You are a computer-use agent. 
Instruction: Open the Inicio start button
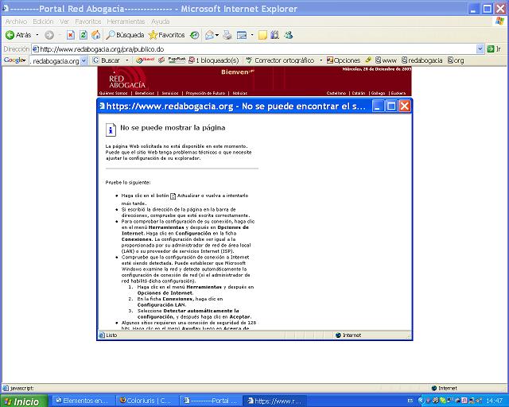point(24,401)
